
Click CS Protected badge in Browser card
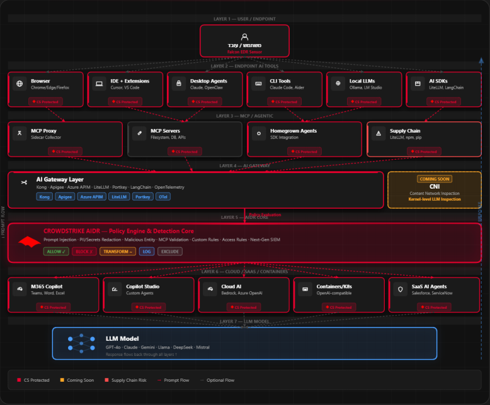[45, 102]
